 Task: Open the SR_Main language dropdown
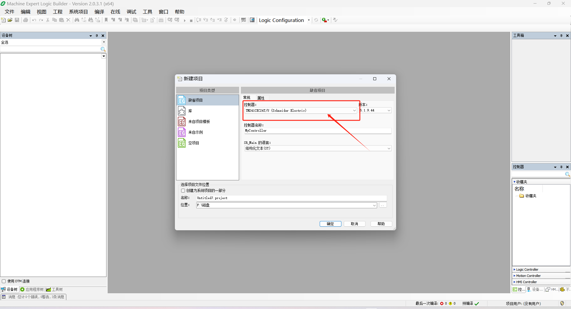pyautogui.click(x=388, y=148)
